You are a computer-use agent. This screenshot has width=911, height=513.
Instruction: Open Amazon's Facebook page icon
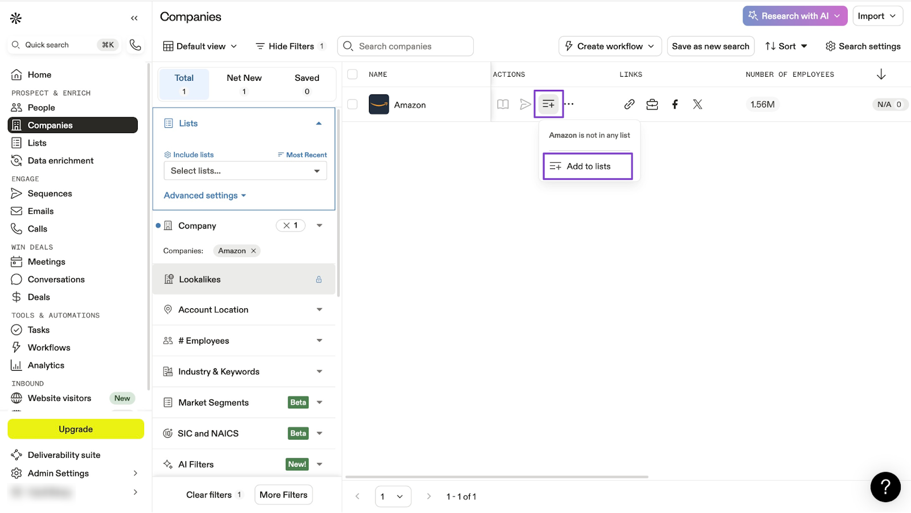click(x=675, y=105)
